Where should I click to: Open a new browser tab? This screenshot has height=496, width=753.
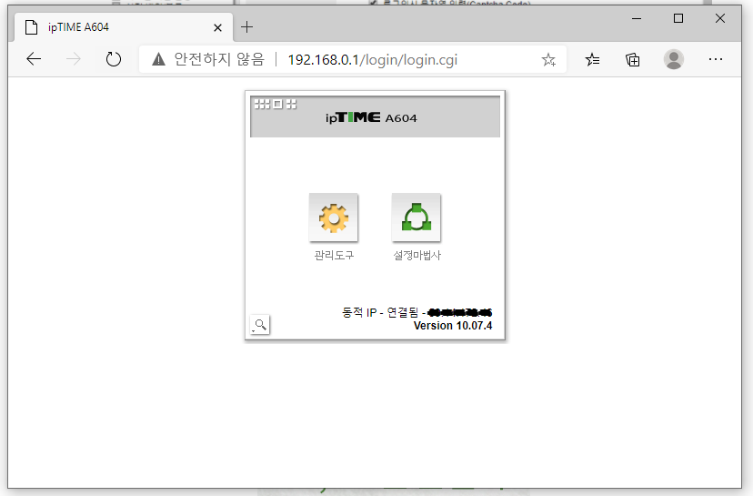[x=246, y=27]
